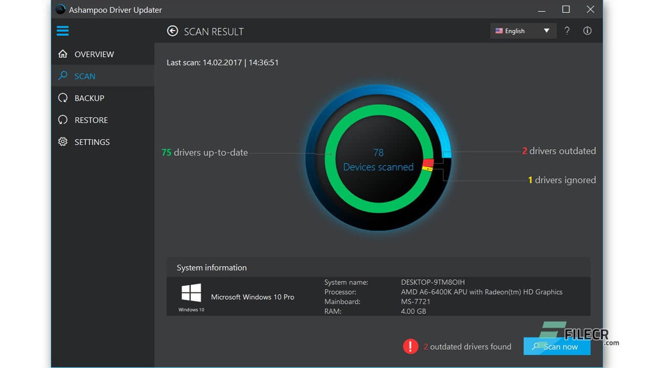The image size is (655, 368).
Task: Switch to the SCAN section
Action: click(85, 76)
